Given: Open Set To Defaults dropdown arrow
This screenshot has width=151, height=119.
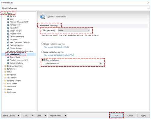Looking at the screenshot, I should coord(19,116).
